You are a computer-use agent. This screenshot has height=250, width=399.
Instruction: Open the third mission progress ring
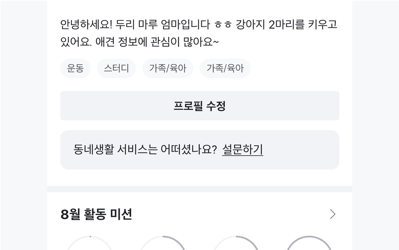click(236, 245)
